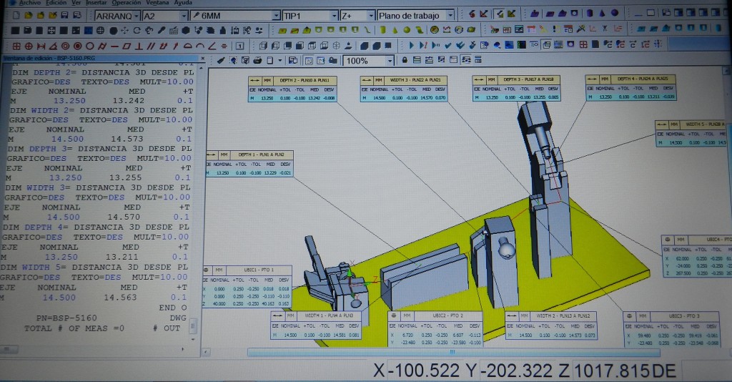
Task: Open the Operación menu
Action: click(x=126, y=3)
